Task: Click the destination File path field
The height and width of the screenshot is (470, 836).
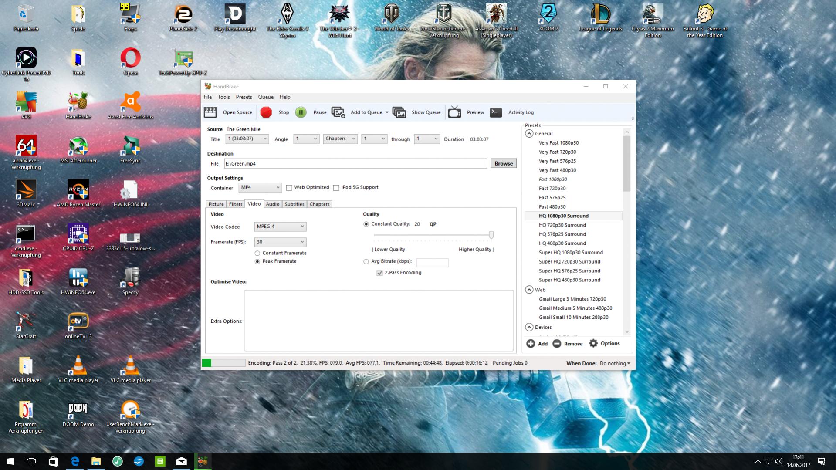Action: [x=355, y=164]
